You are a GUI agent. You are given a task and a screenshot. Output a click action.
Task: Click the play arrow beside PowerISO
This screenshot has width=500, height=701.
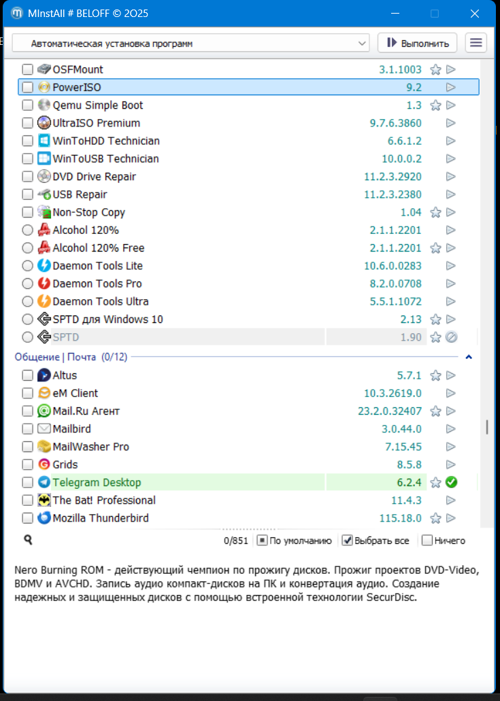[450, 87]
